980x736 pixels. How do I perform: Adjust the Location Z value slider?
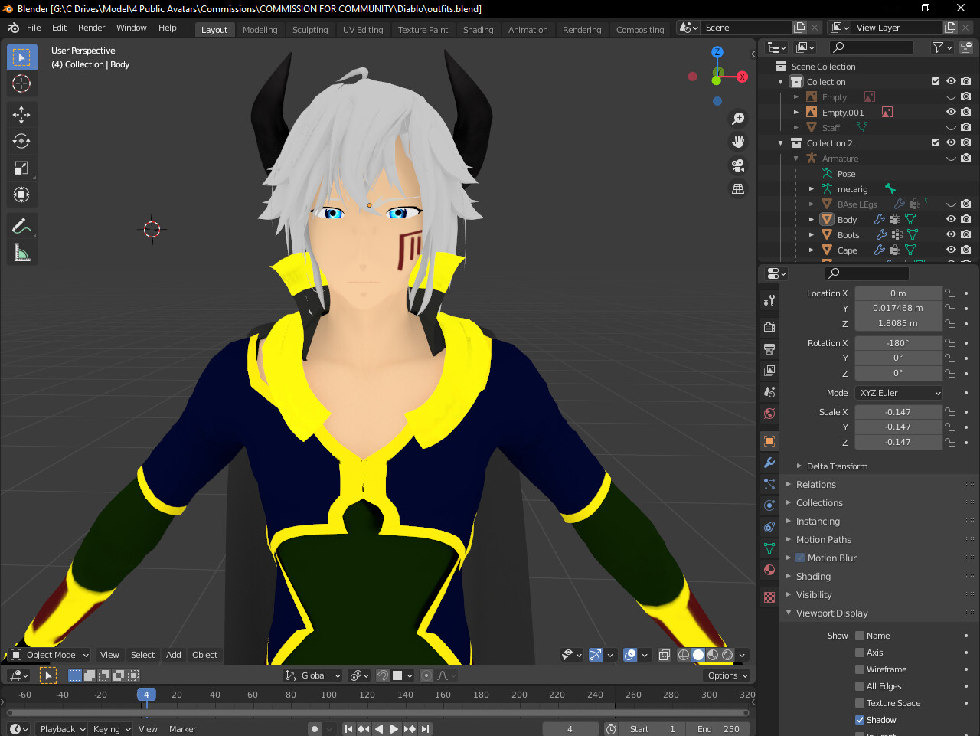tap(898, 323)
